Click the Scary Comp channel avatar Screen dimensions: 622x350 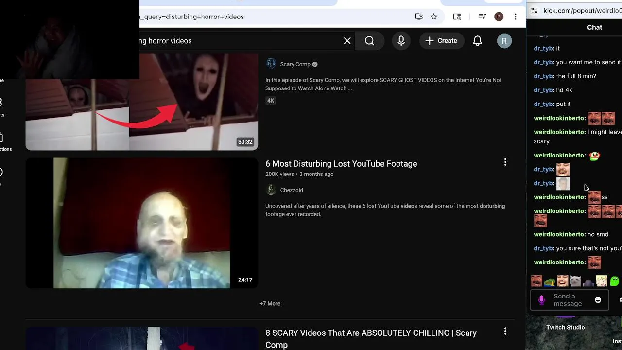click(x=271, y=64)
